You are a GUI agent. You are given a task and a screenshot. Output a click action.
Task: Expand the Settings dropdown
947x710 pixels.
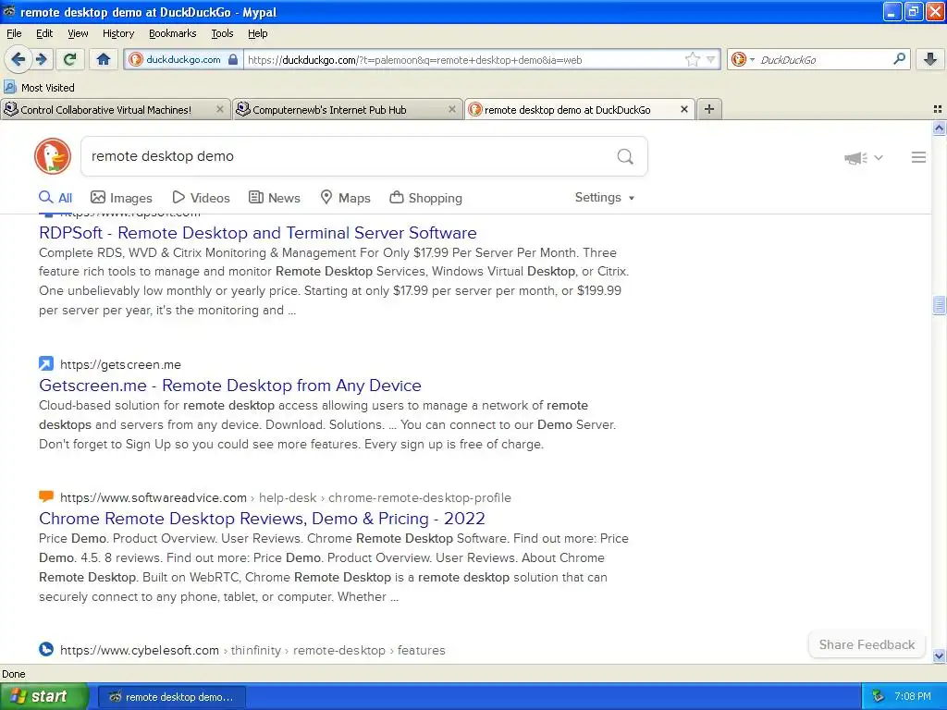[x=605, y=198]
